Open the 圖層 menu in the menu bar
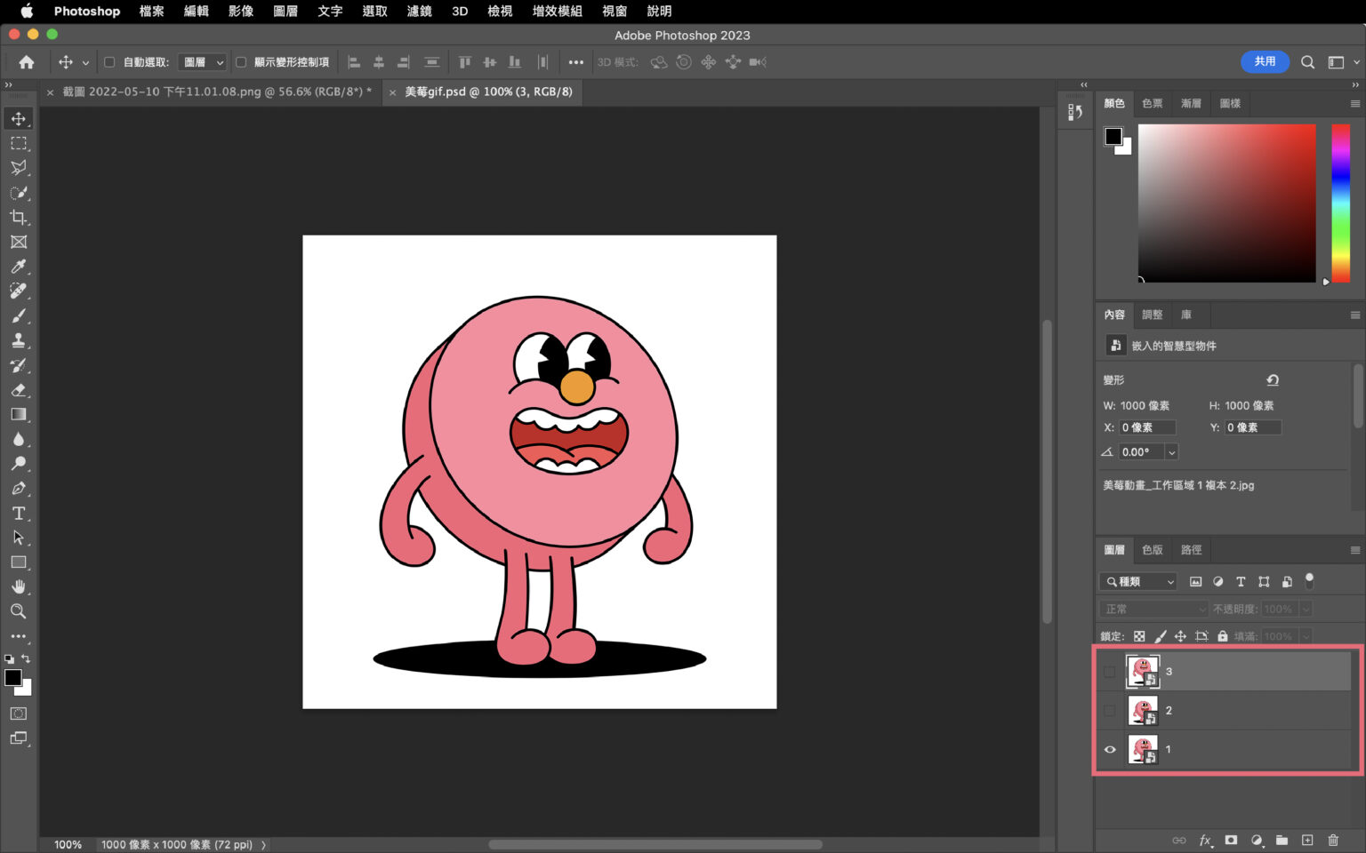Viewport: 1366px width, 853px height. click(285, 12)
